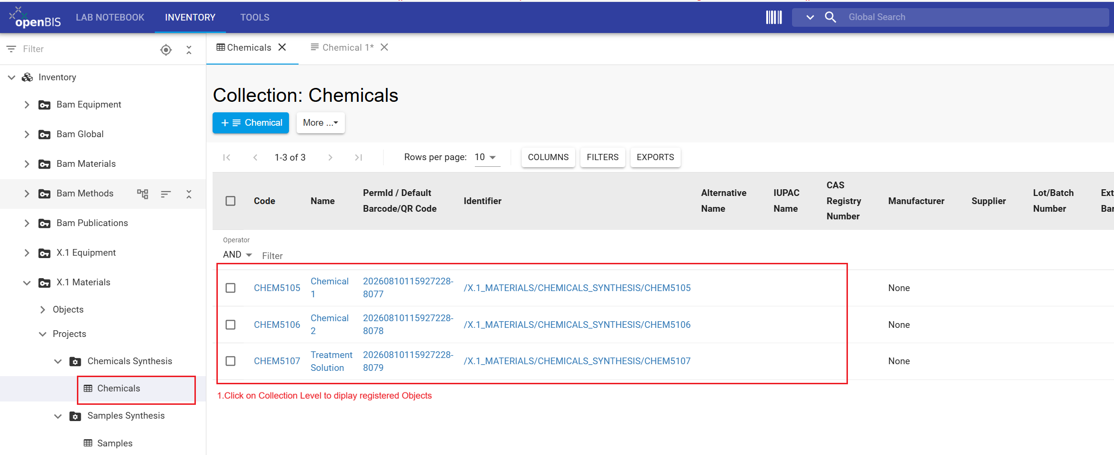Click the EXPORTS button
The width and height of the screenshot is (1114, 455).
655,157
